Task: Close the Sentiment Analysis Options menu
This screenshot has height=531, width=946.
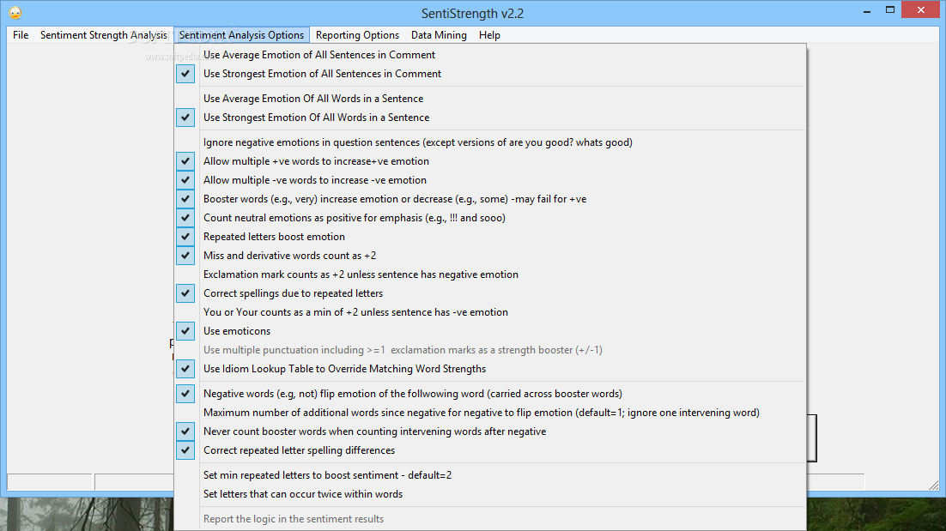Action: (x=241, y=35)
